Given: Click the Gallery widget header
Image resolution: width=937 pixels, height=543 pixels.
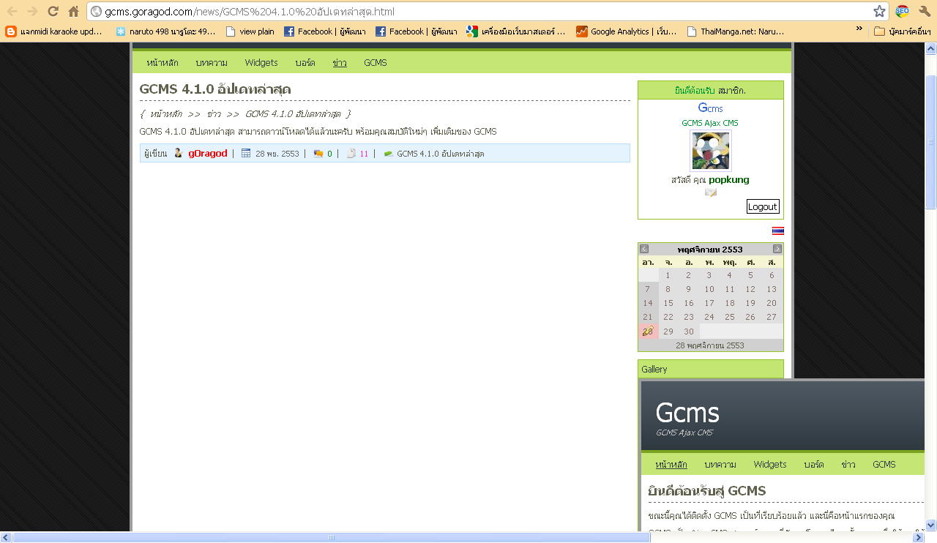Looking at the screenshot, I should [711, 370].
